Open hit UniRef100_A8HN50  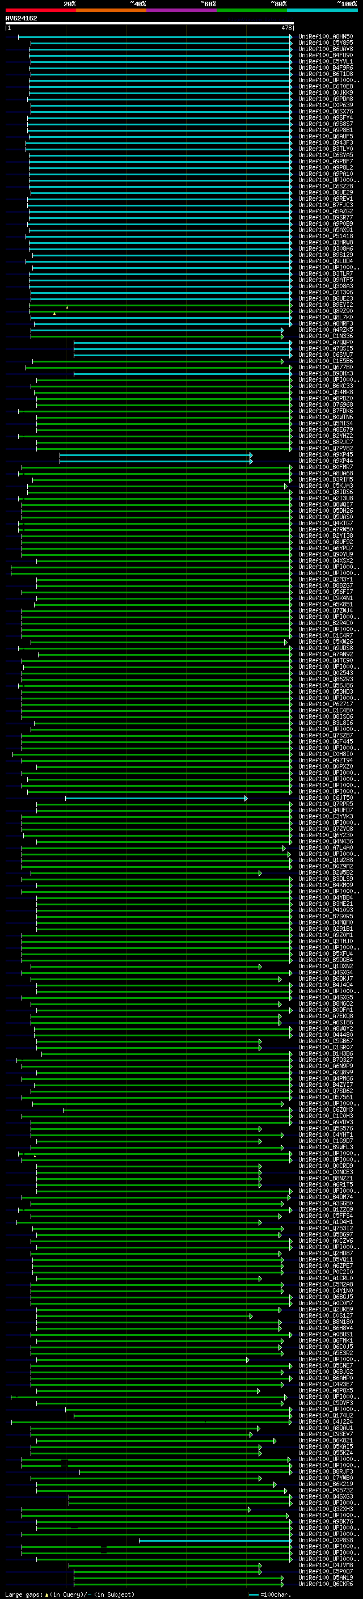pyautogui.click(x=326, y=37)
